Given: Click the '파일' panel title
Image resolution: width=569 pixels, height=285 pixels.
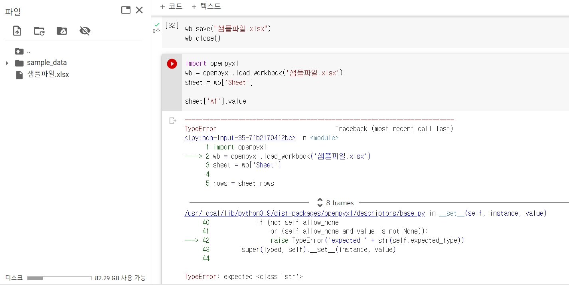Looking at the screenshot, I should tap(13, 12).
